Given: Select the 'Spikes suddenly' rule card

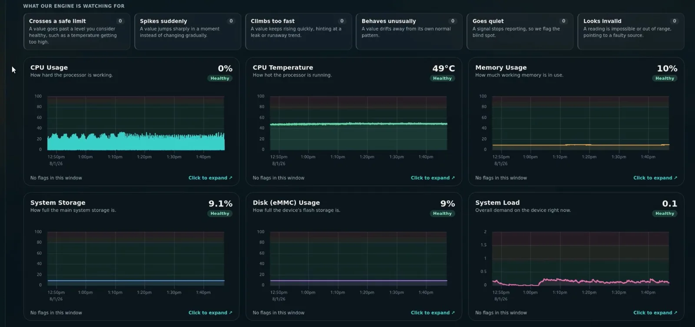Looking at the screenshot, I should pyautogui.click(x=188, y=32).
